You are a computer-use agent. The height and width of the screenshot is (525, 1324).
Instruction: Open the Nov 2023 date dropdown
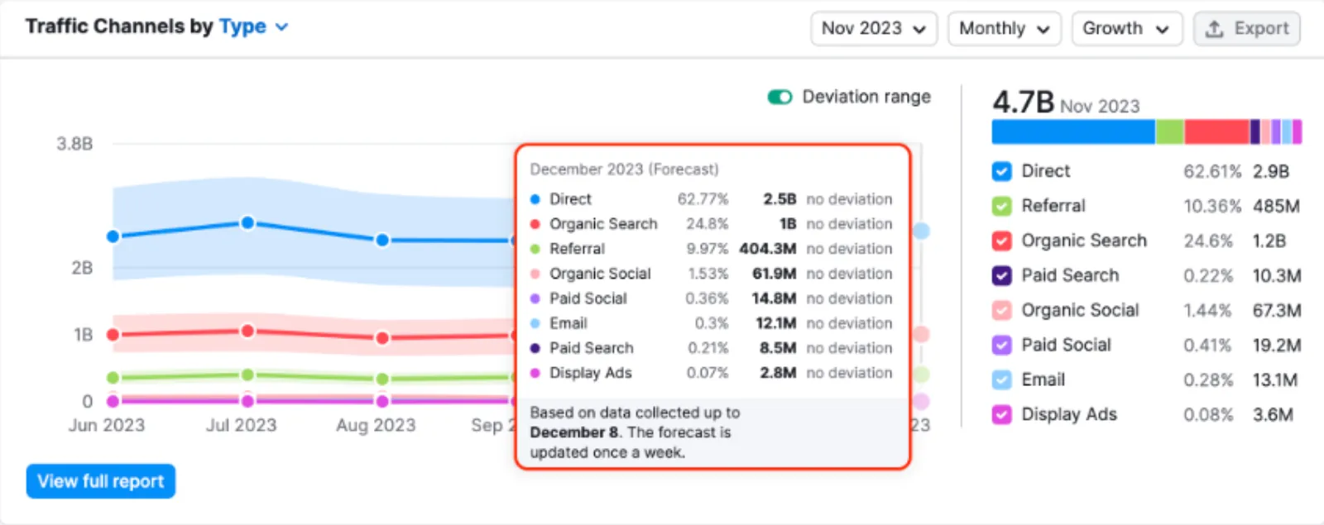tap(874, 28)
